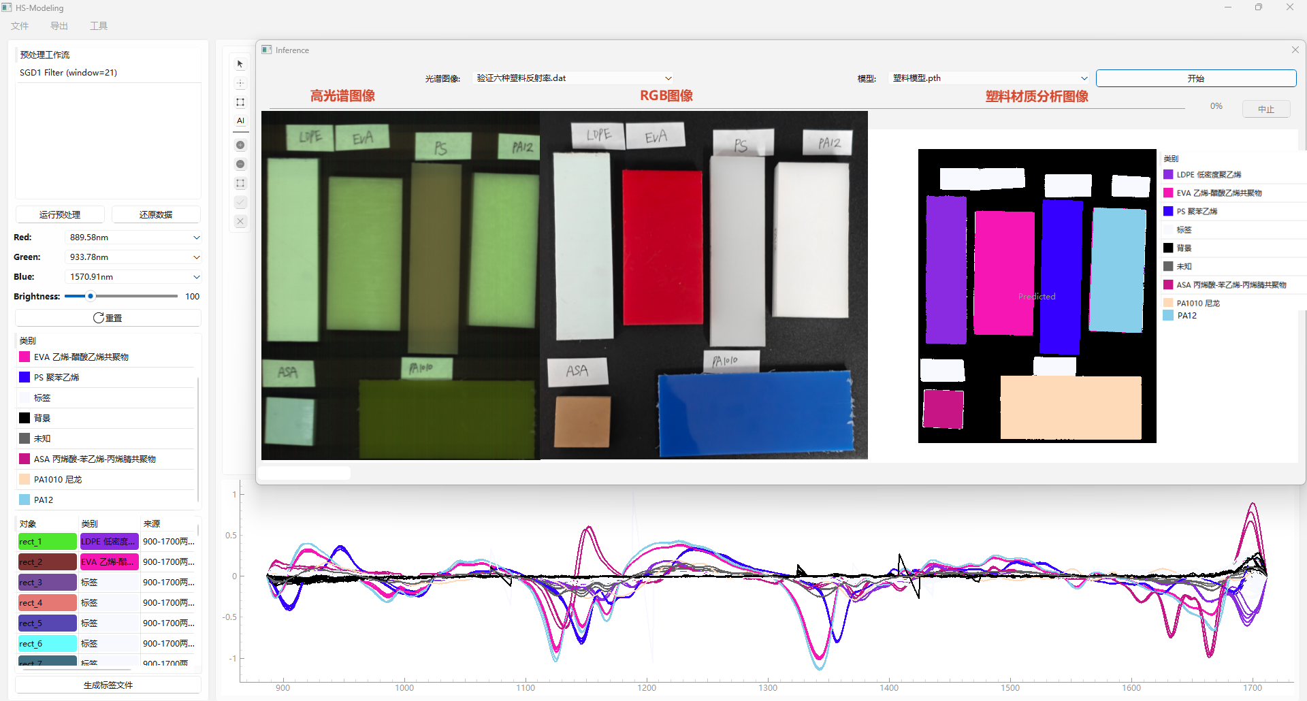1307x701 pixels.
Task: Open the Blue band wavelength dropdown
Action: (133, 277)
